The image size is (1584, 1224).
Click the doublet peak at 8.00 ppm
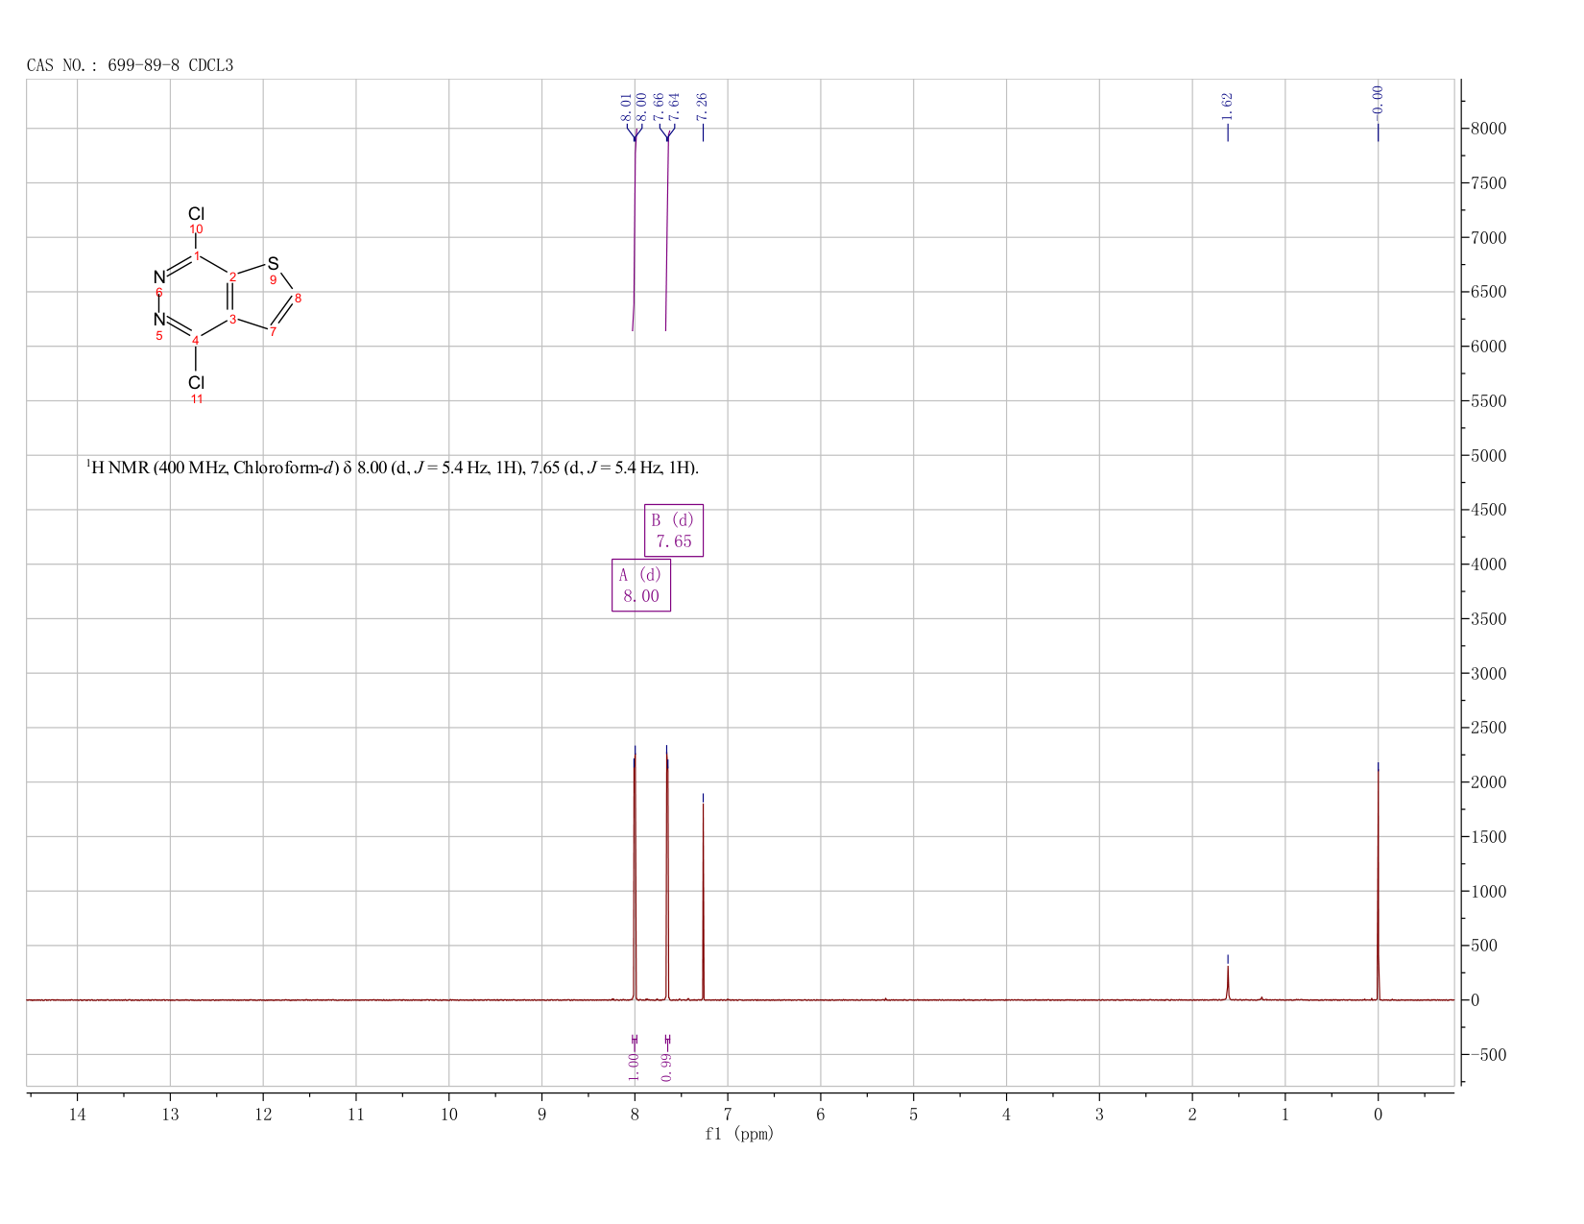coord(635,878)
